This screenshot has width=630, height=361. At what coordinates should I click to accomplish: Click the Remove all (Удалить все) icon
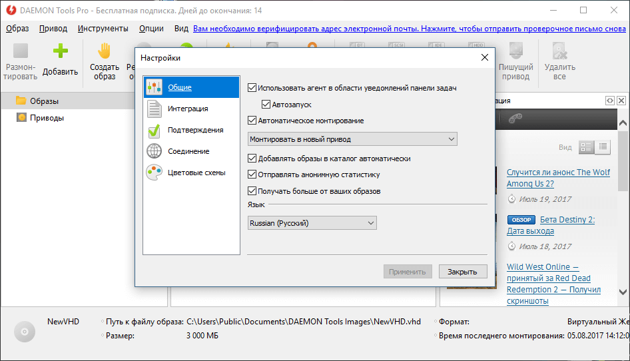click(559, 51)
